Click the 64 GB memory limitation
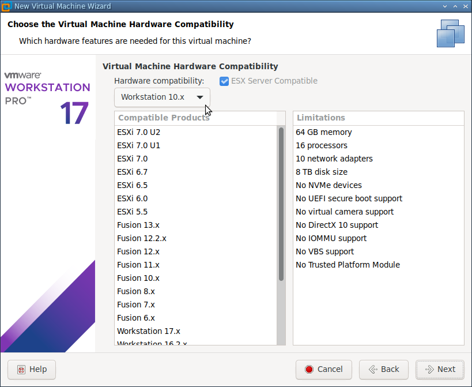Viewport: 472px width, 387px height. (379, 132)
